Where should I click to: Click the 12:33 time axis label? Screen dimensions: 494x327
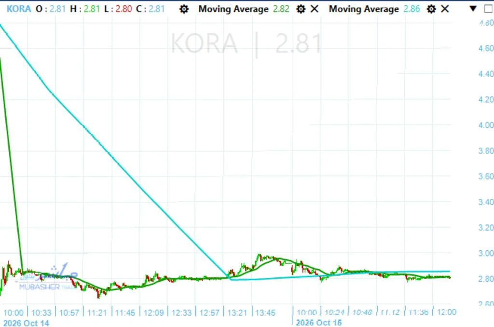(182, 313)
